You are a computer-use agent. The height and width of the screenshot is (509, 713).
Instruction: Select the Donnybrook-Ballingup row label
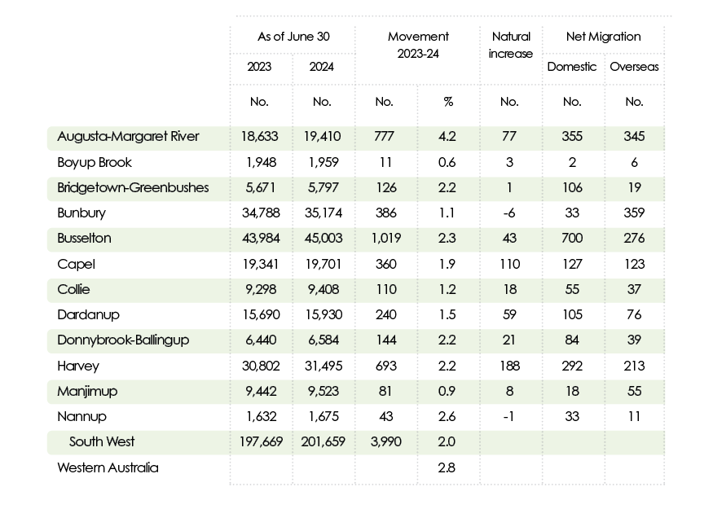click(x=123, y=340)
